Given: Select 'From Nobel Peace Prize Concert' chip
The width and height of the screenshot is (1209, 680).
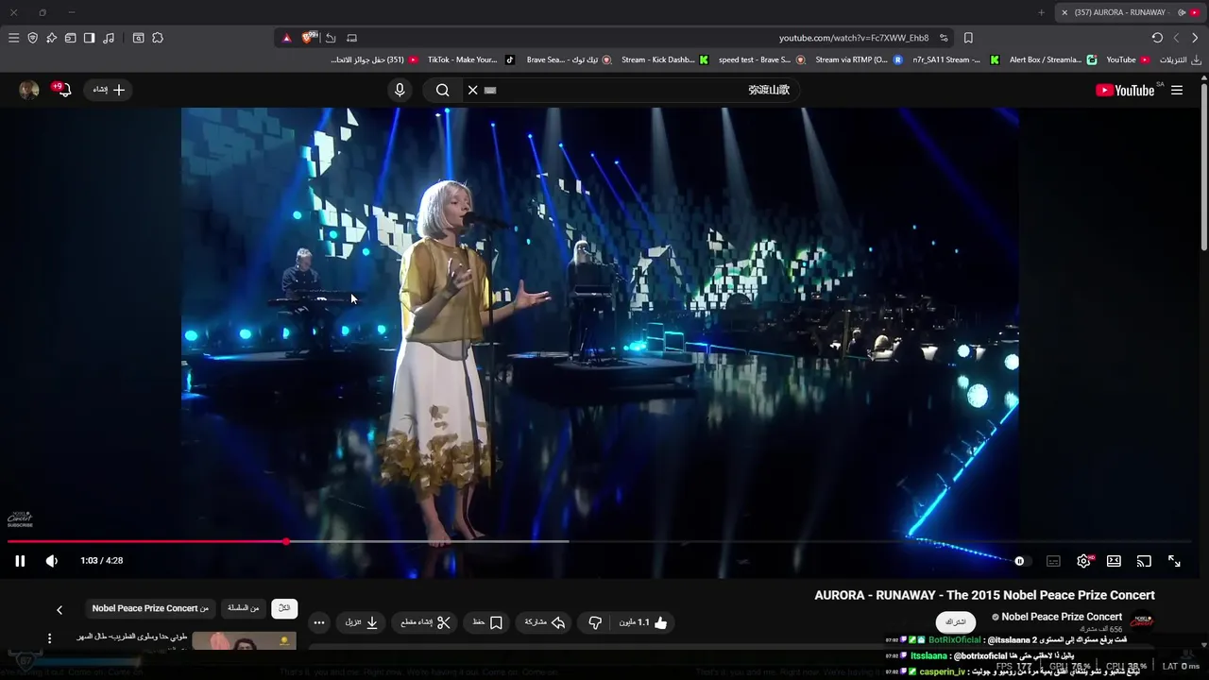Looking at the screenshot, I should pyautogui.click(x=150, y=608).
